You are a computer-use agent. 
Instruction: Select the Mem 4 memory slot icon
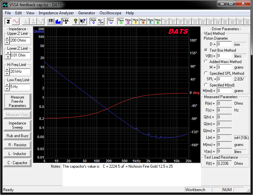click(143, 21)
